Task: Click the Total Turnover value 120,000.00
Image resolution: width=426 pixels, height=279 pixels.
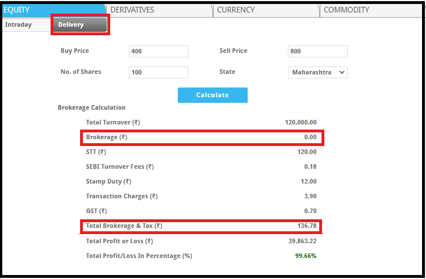Action: 300,122
